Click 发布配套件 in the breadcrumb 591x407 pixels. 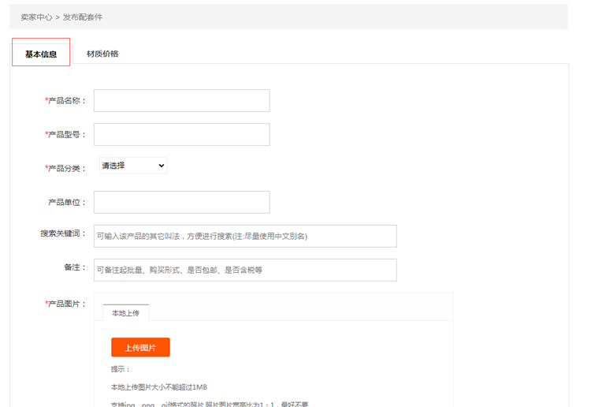(83, 17)
